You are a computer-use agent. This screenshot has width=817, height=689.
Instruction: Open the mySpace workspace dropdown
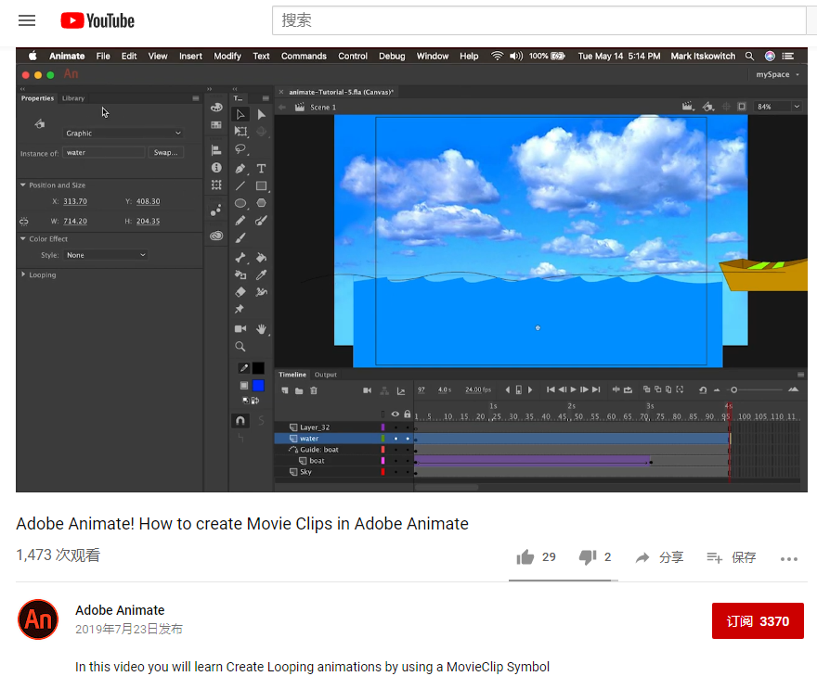coord(777,74)
